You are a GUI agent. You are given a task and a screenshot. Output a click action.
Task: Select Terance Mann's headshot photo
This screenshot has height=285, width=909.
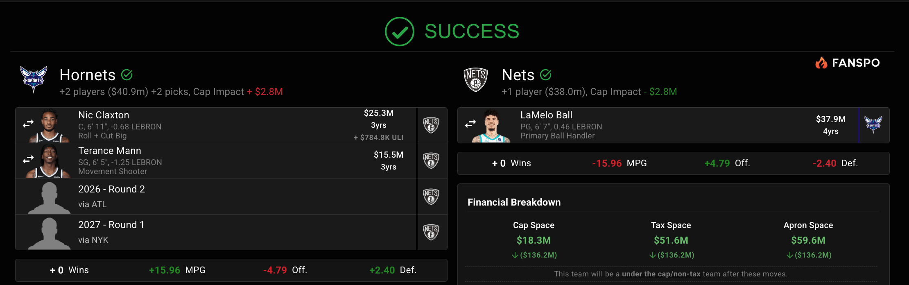coord(49,161)
